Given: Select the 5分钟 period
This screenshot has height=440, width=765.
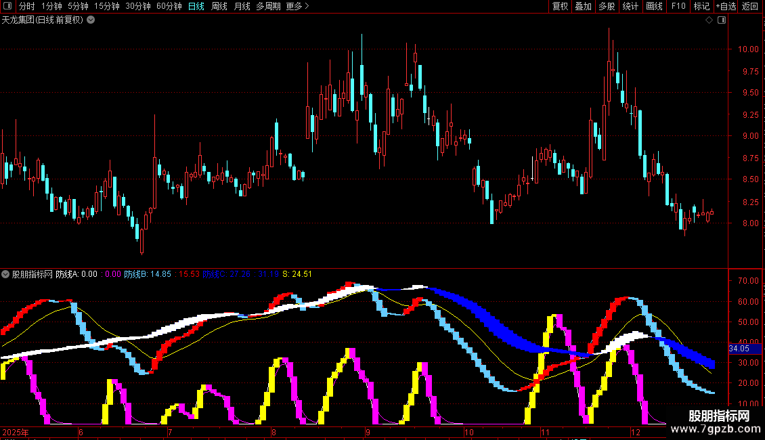Looking at the screenshot, I should point(78,6).
